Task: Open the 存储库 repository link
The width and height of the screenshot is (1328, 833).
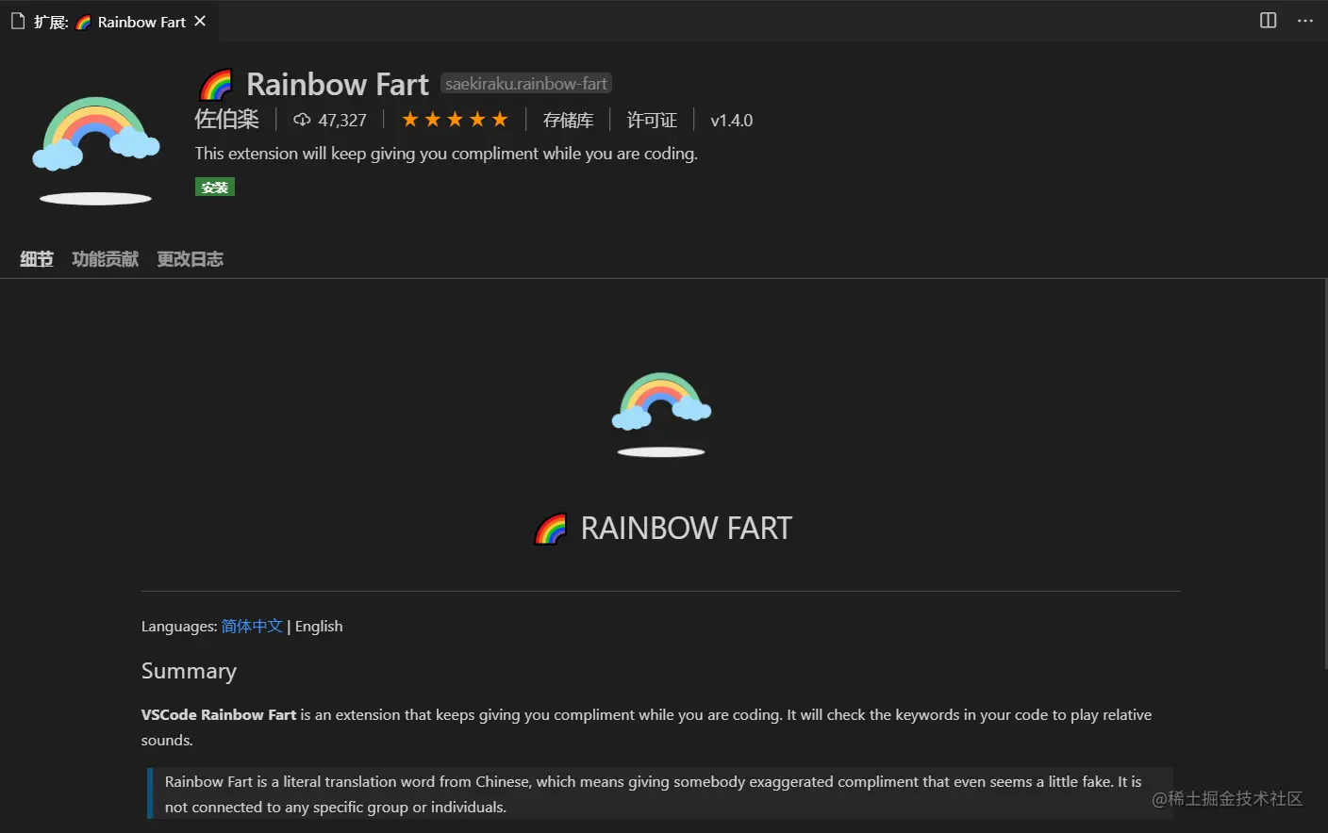Action: click(x=569, y=120)
